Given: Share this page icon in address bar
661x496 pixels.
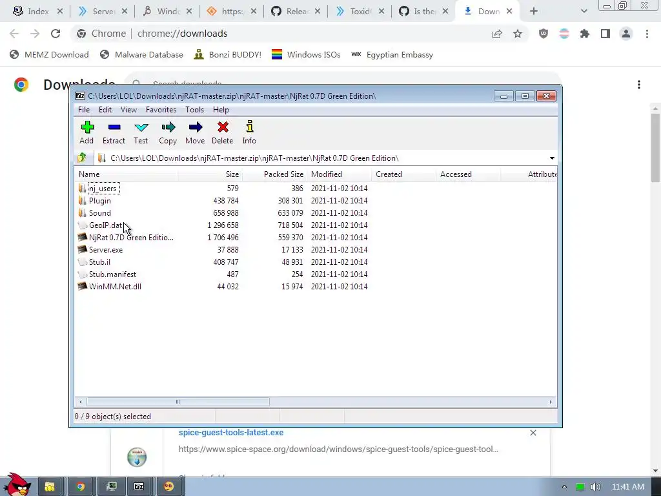Looking at the screenshot, I should (497, 34).
